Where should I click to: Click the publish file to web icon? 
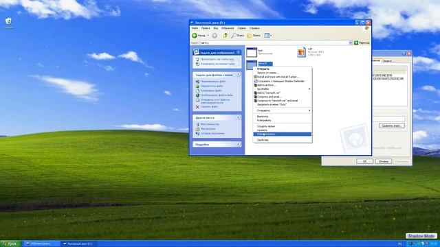click(x=197, y=95)
